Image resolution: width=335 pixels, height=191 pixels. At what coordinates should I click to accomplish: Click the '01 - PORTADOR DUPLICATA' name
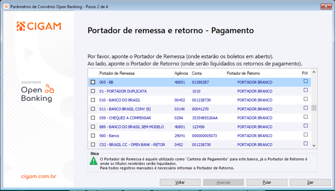tap(123, 91)
